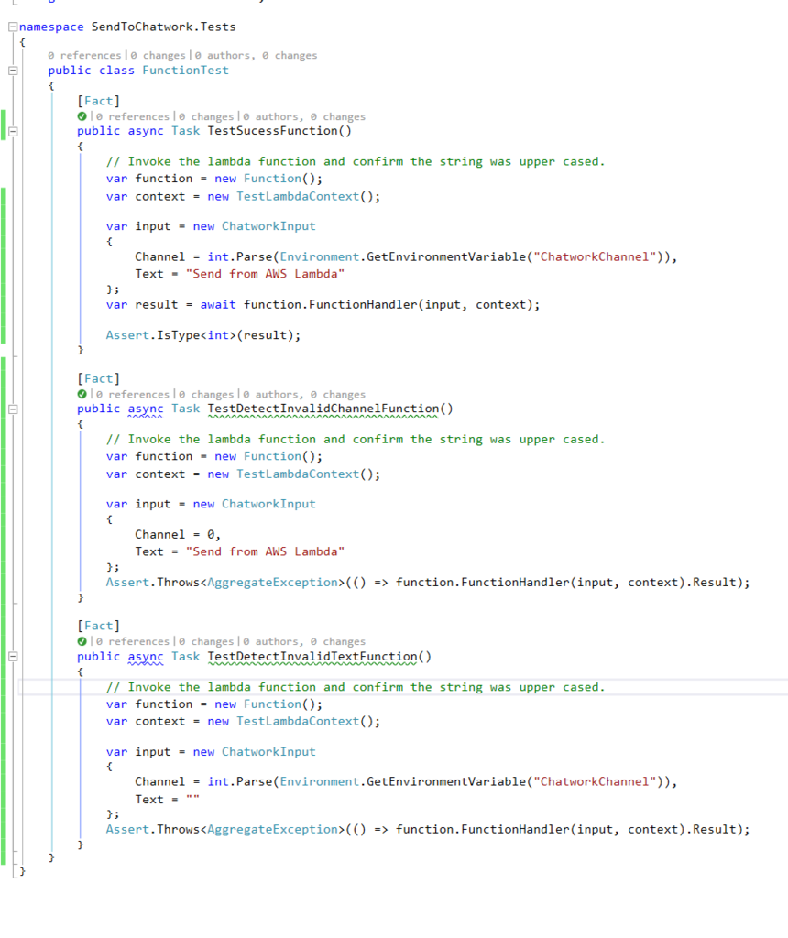Collapse the TestDetectInvalidTextFunction method
The image size is (788, 938).
point(11,656)
